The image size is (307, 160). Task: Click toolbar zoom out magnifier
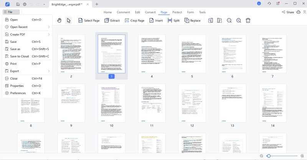pos(229,20)
